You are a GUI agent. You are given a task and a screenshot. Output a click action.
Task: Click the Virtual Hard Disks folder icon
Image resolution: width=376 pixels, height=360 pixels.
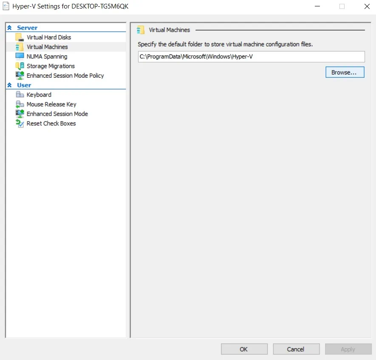click(20, 37)
